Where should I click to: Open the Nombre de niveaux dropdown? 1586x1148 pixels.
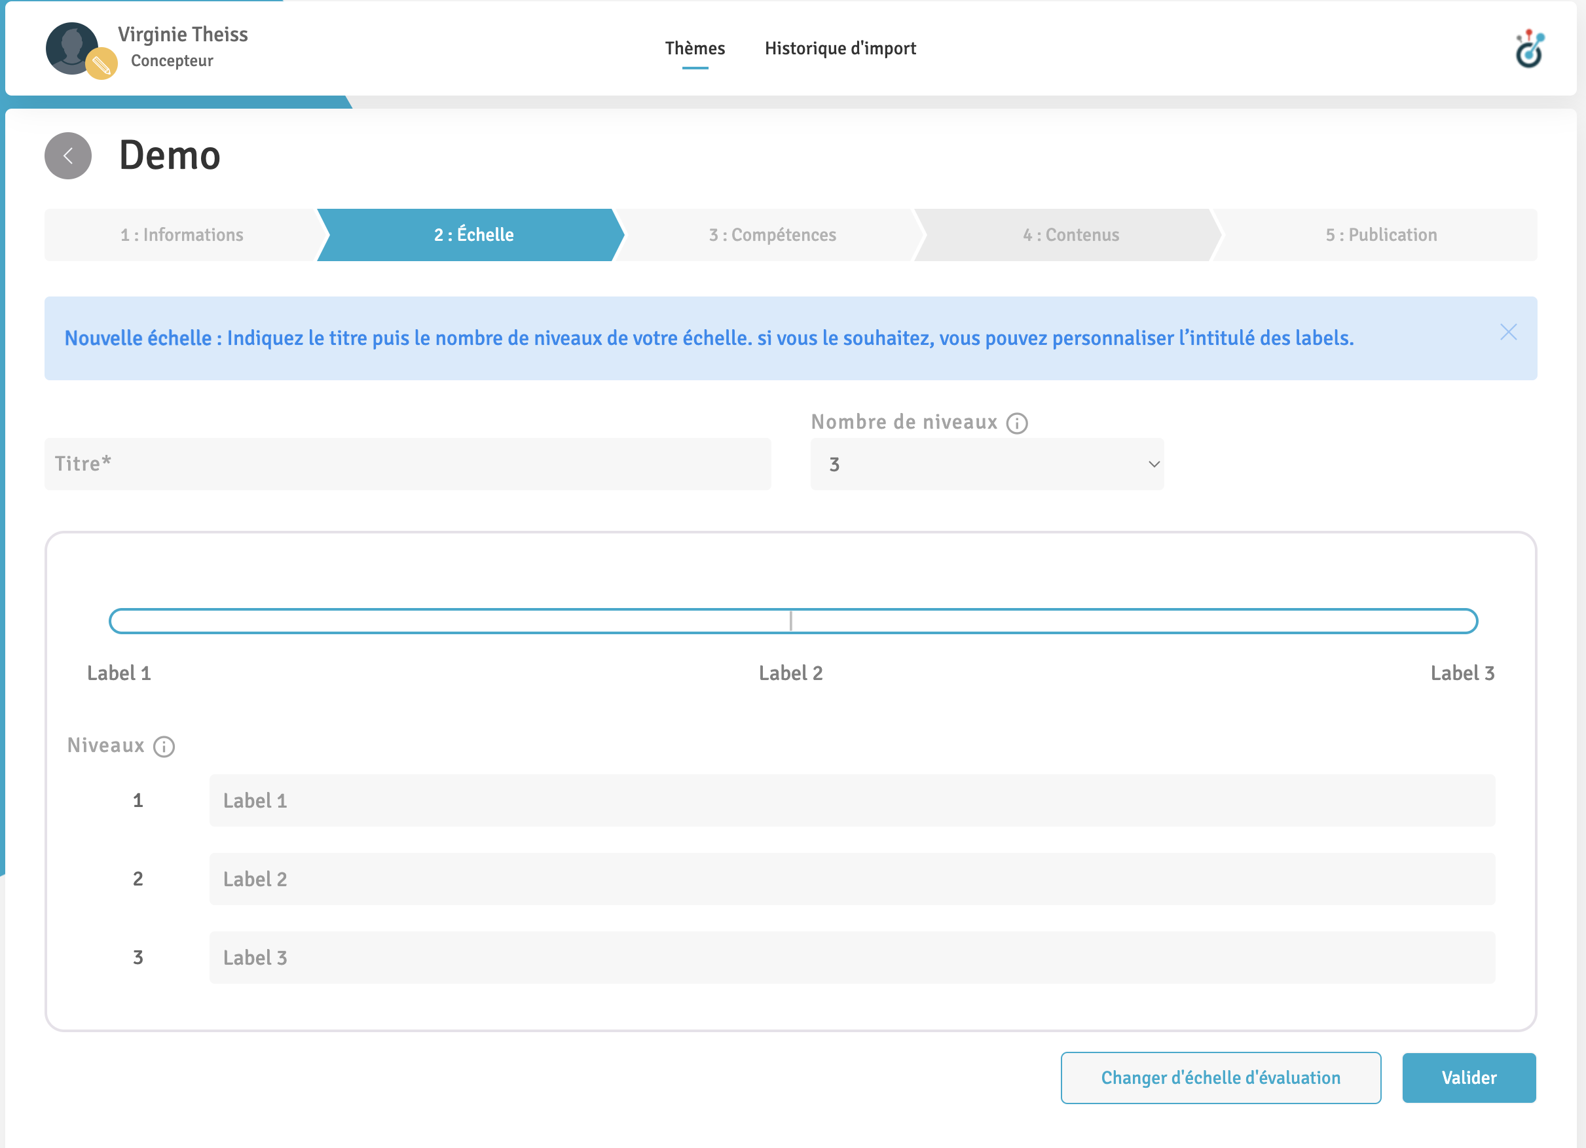(x=986, y=464)
